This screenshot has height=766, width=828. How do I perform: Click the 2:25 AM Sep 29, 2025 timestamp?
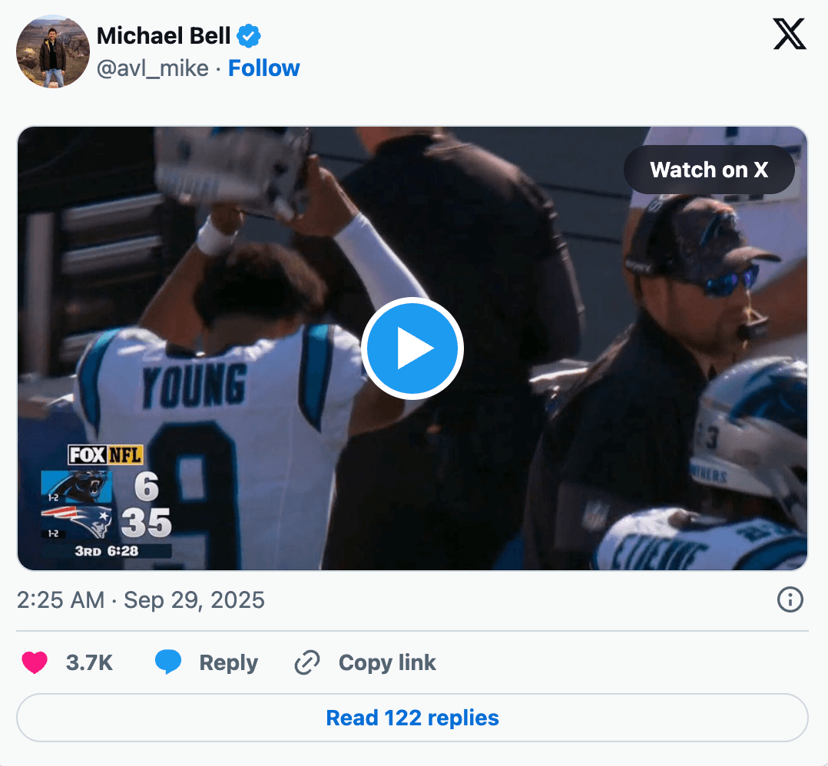(141, 600)
